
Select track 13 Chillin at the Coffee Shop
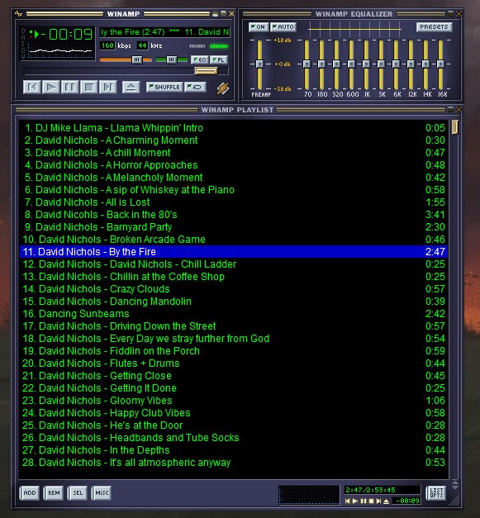point(234,277)
